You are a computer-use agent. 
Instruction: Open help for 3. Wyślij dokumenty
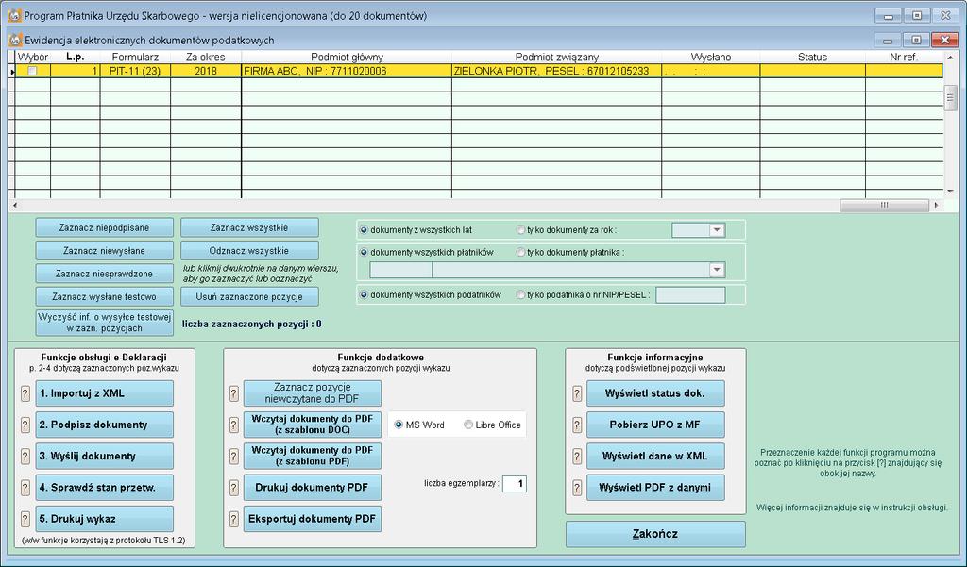[x=25, y=456]
